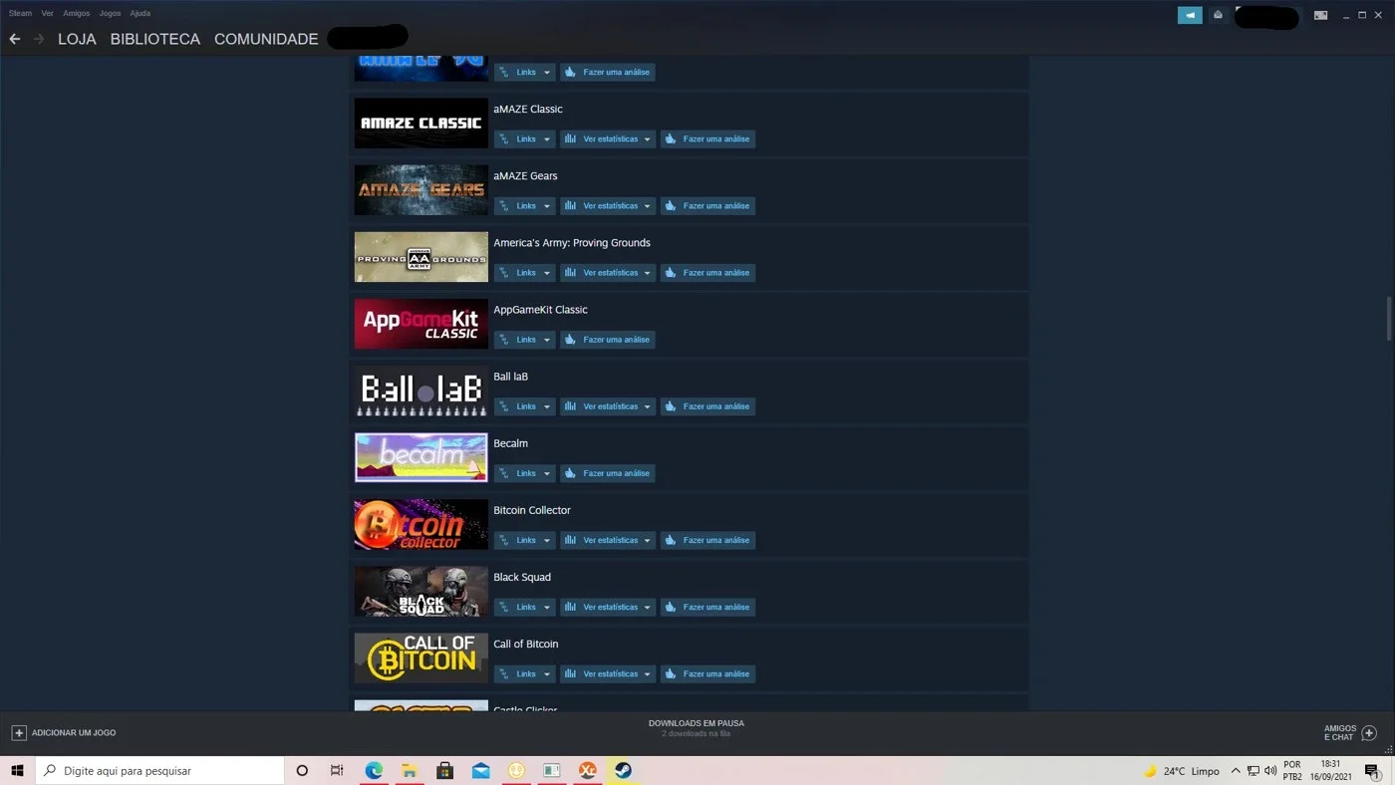Open Black Squad game thumbnail
Viewport: 1395px width, 785px height.
click(x=421, y=591)
